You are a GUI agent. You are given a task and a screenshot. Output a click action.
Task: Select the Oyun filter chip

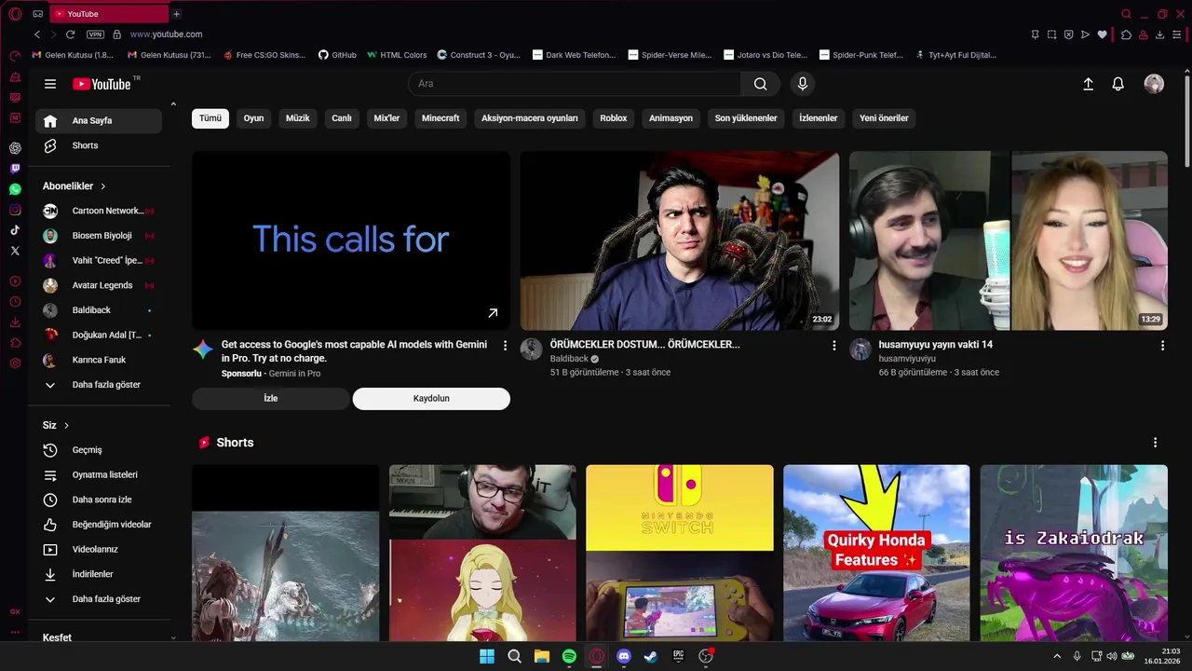click(254, 118)
